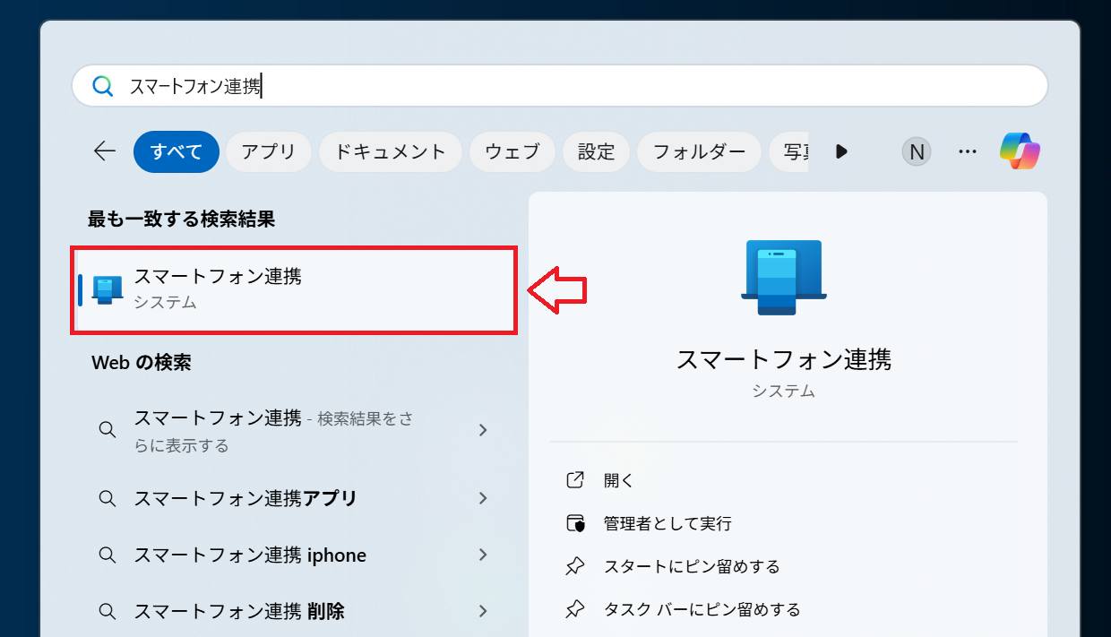Open the highlighted スマートフォン連携 search result
This screenshot has width=1111, height=637.
293,289
